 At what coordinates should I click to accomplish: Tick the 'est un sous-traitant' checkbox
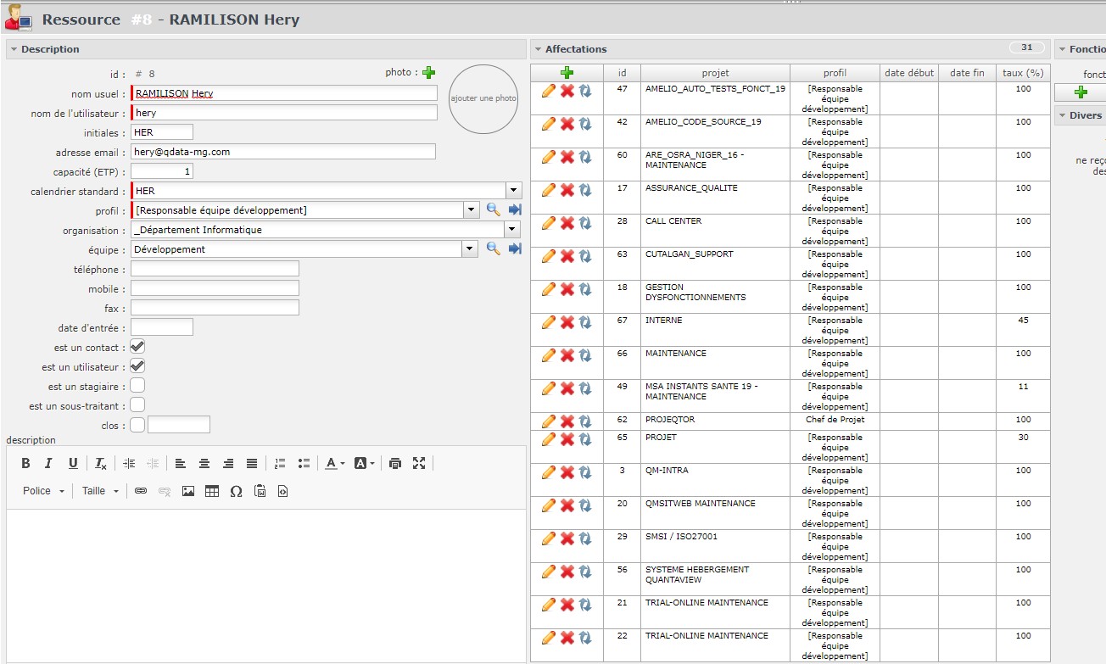point(137,405)
